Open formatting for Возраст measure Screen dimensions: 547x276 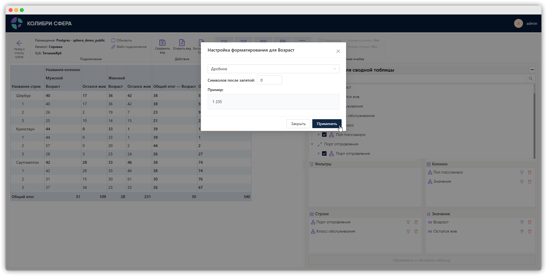coord(522,222)
